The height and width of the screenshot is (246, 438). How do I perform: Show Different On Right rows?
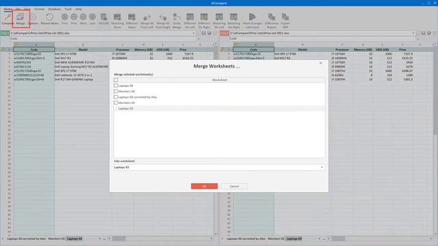[x=204, y=20]
